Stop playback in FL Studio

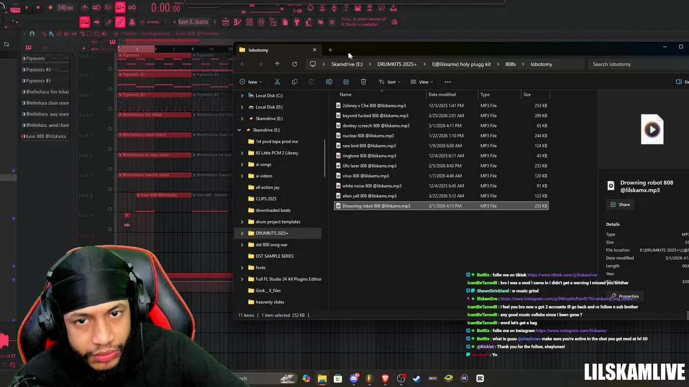pos(38,8)
